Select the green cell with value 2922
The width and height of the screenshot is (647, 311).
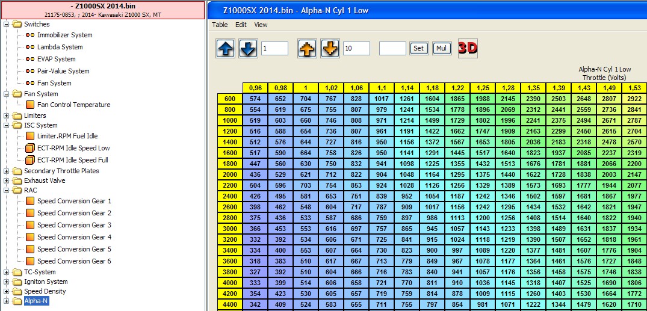coord(634,99)
